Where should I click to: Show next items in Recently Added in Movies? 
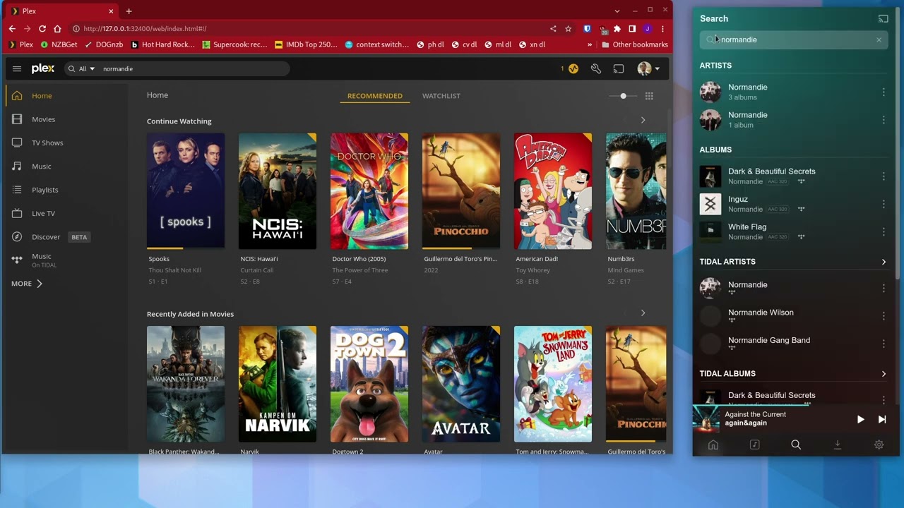643,313
